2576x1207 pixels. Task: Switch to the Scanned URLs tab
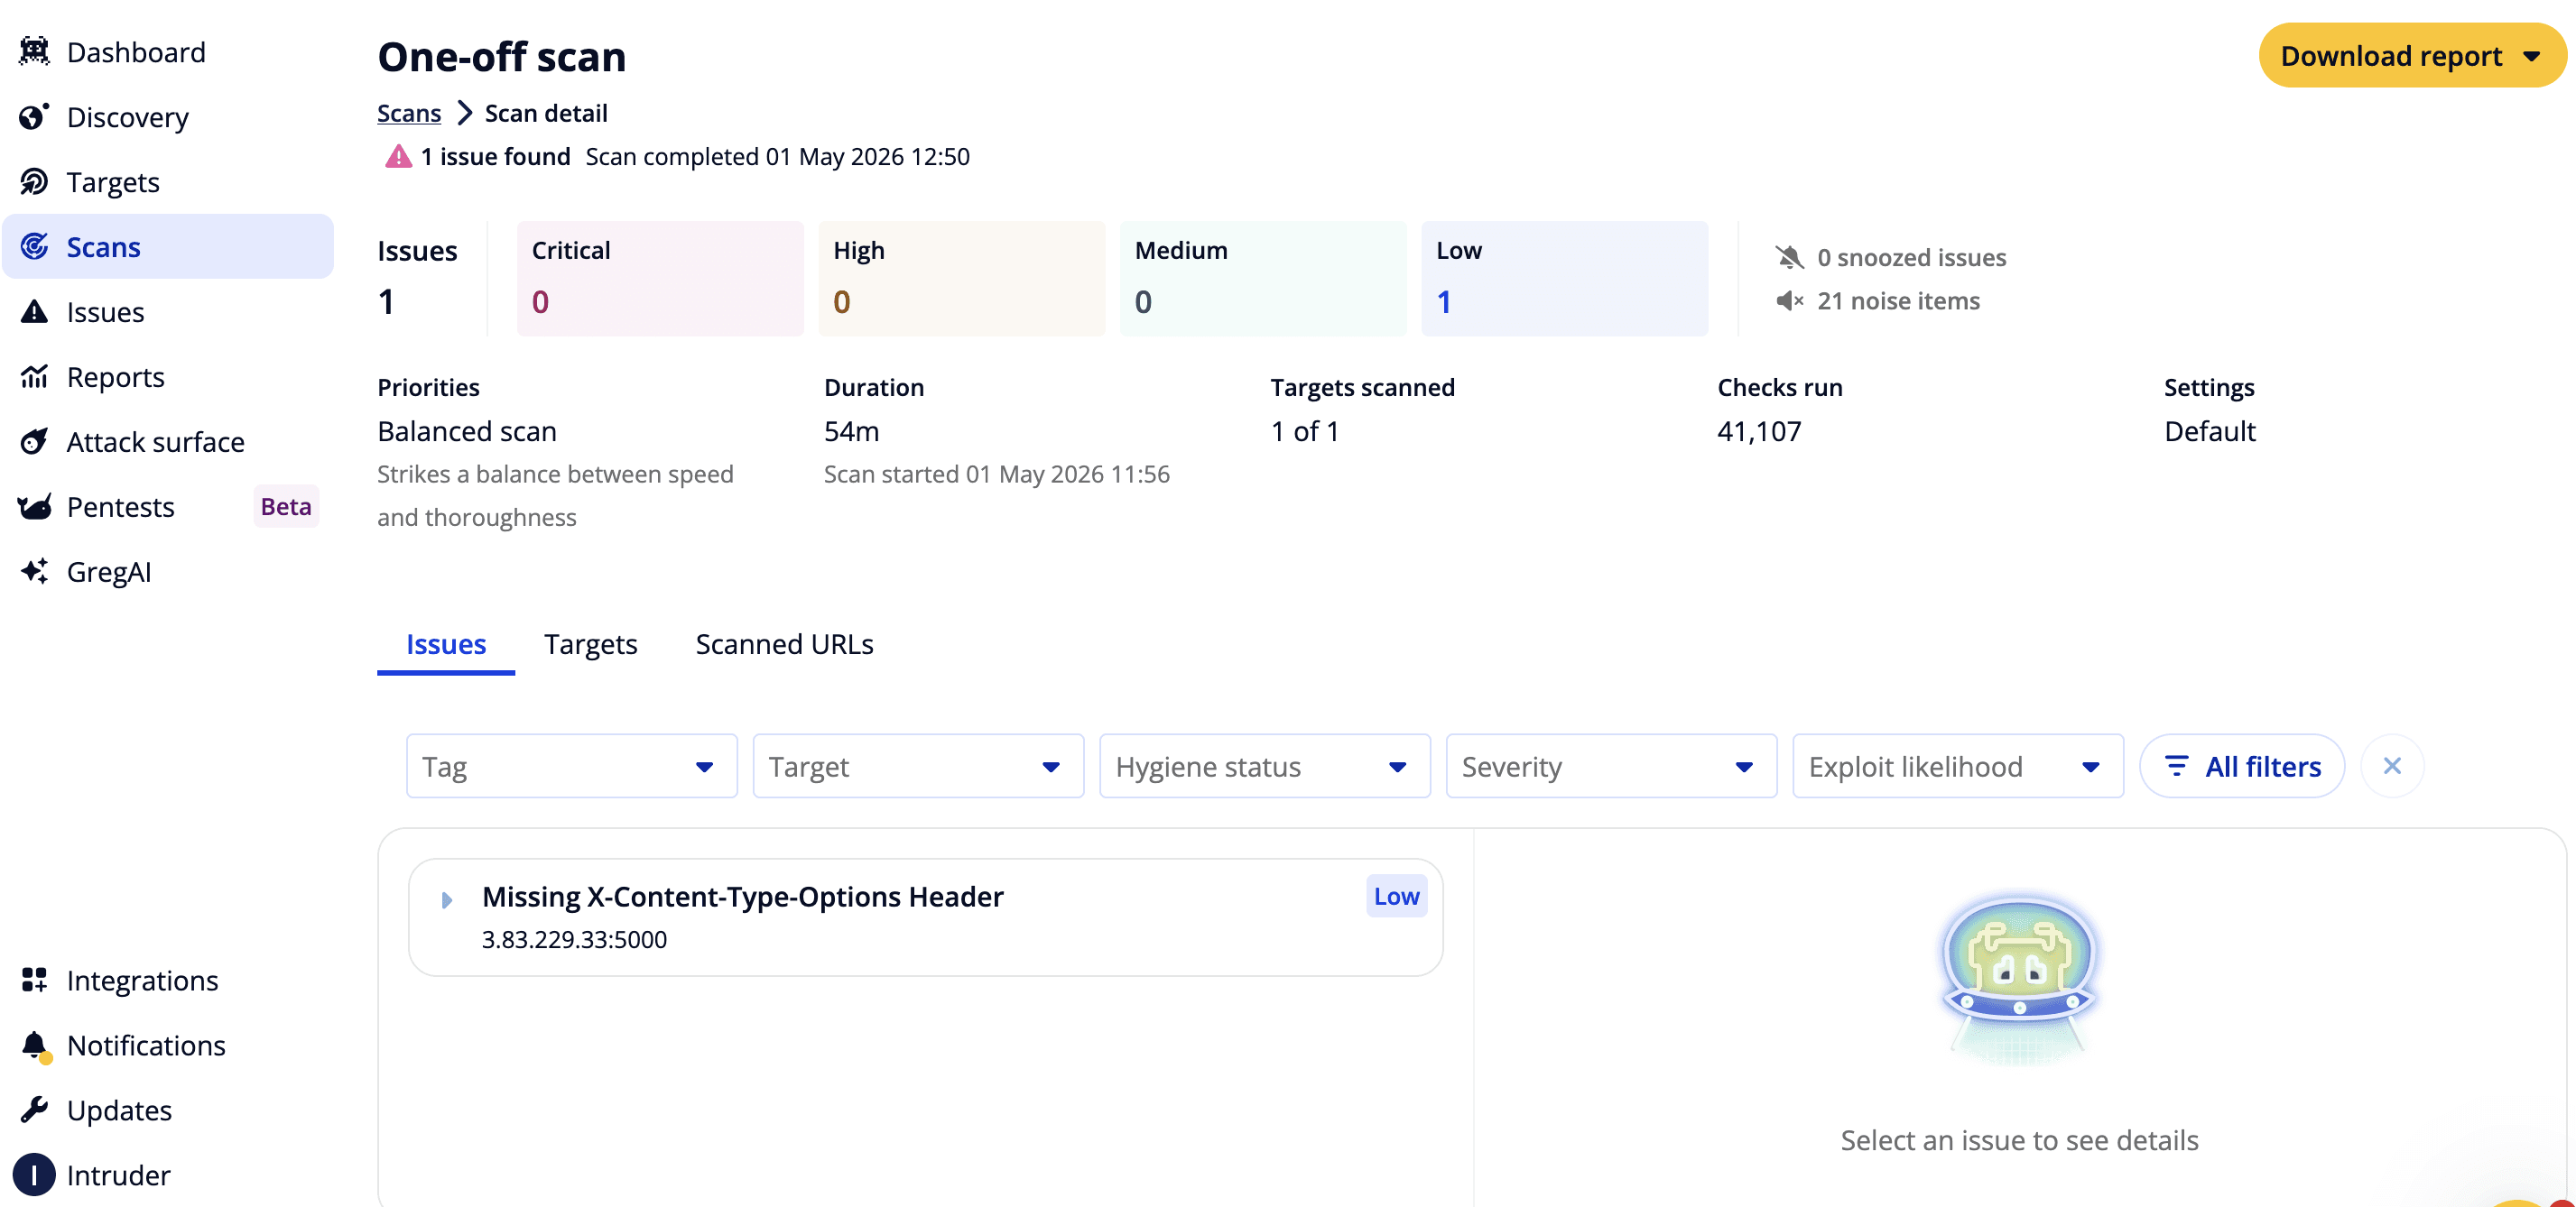coord(784,644)
